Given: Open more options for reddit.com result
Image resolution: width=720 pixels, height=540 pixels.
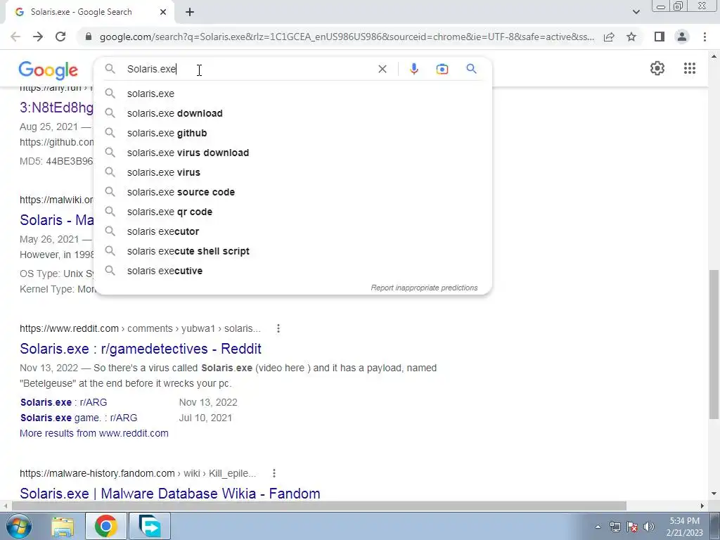Looking at the screenshot, I should [x=278, y=328].
